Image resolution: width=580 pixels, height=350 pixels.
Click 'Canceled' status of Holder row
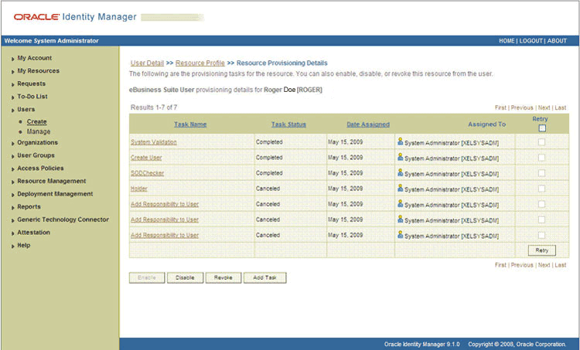(x=268, y=189)
